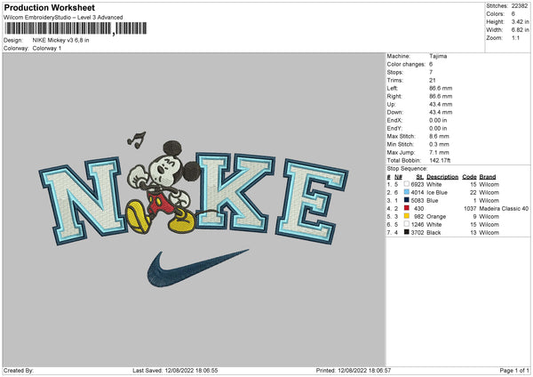Image resolution: width=533 pixels, height=377 pixels.
Task: Click the barcode under the worksheet title
Action: 76,28
